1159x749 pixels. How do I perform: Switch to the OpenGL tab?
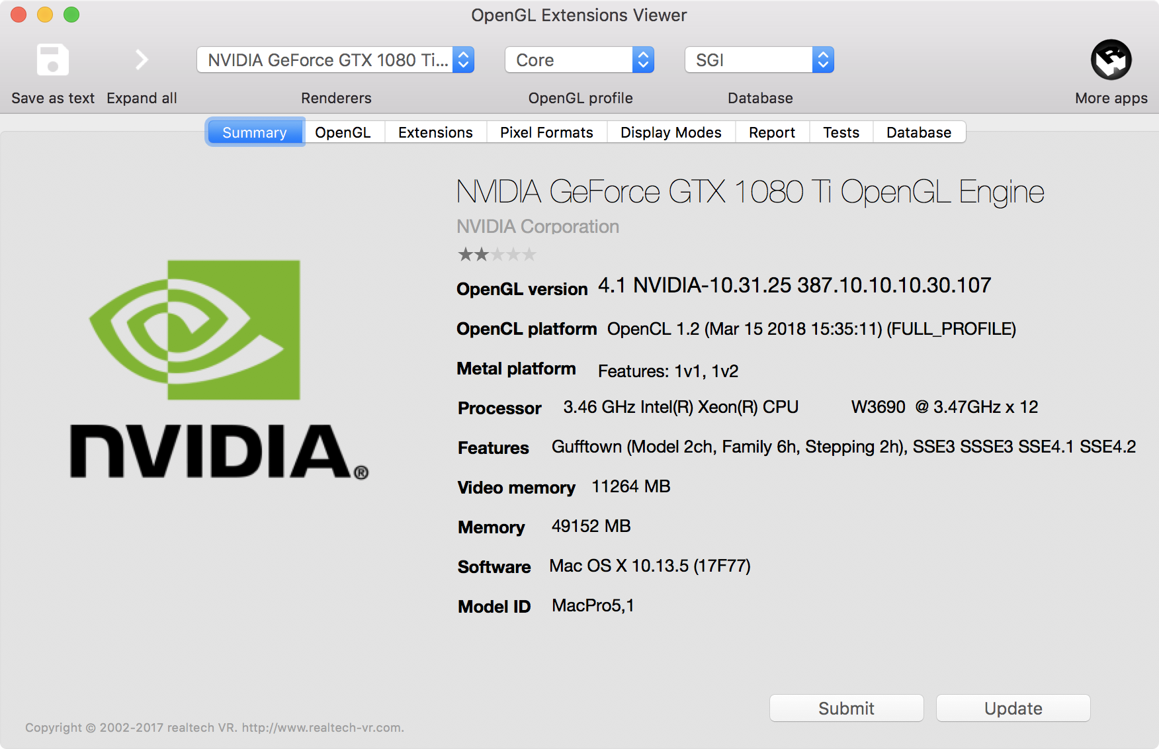click(343, 132)
